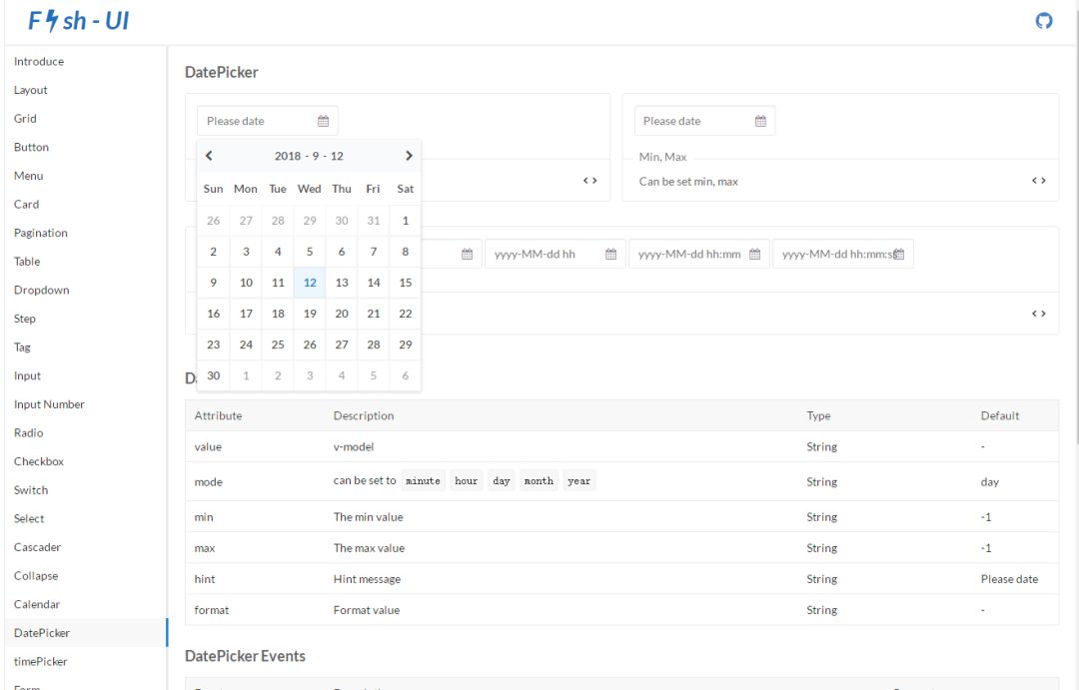Click calendar icon of yyyy-MM-dd hh:mm field

click(754, 254)
